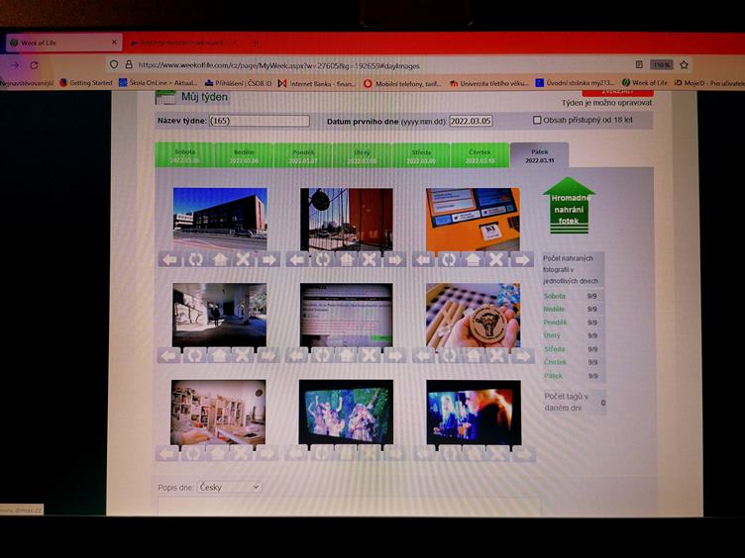Delete the orange kiosk photo
745x558 pixels.
tap(496, 259)
